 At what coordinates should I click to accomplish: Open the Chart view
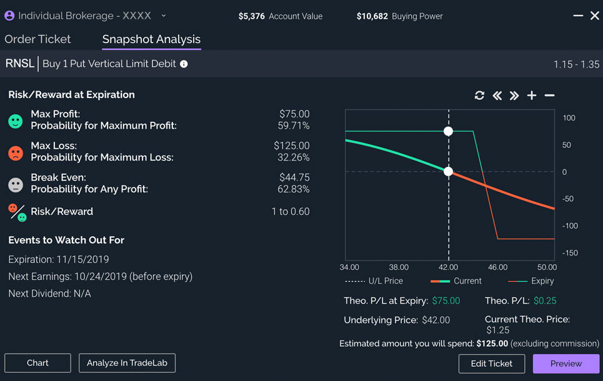(37, 363)
